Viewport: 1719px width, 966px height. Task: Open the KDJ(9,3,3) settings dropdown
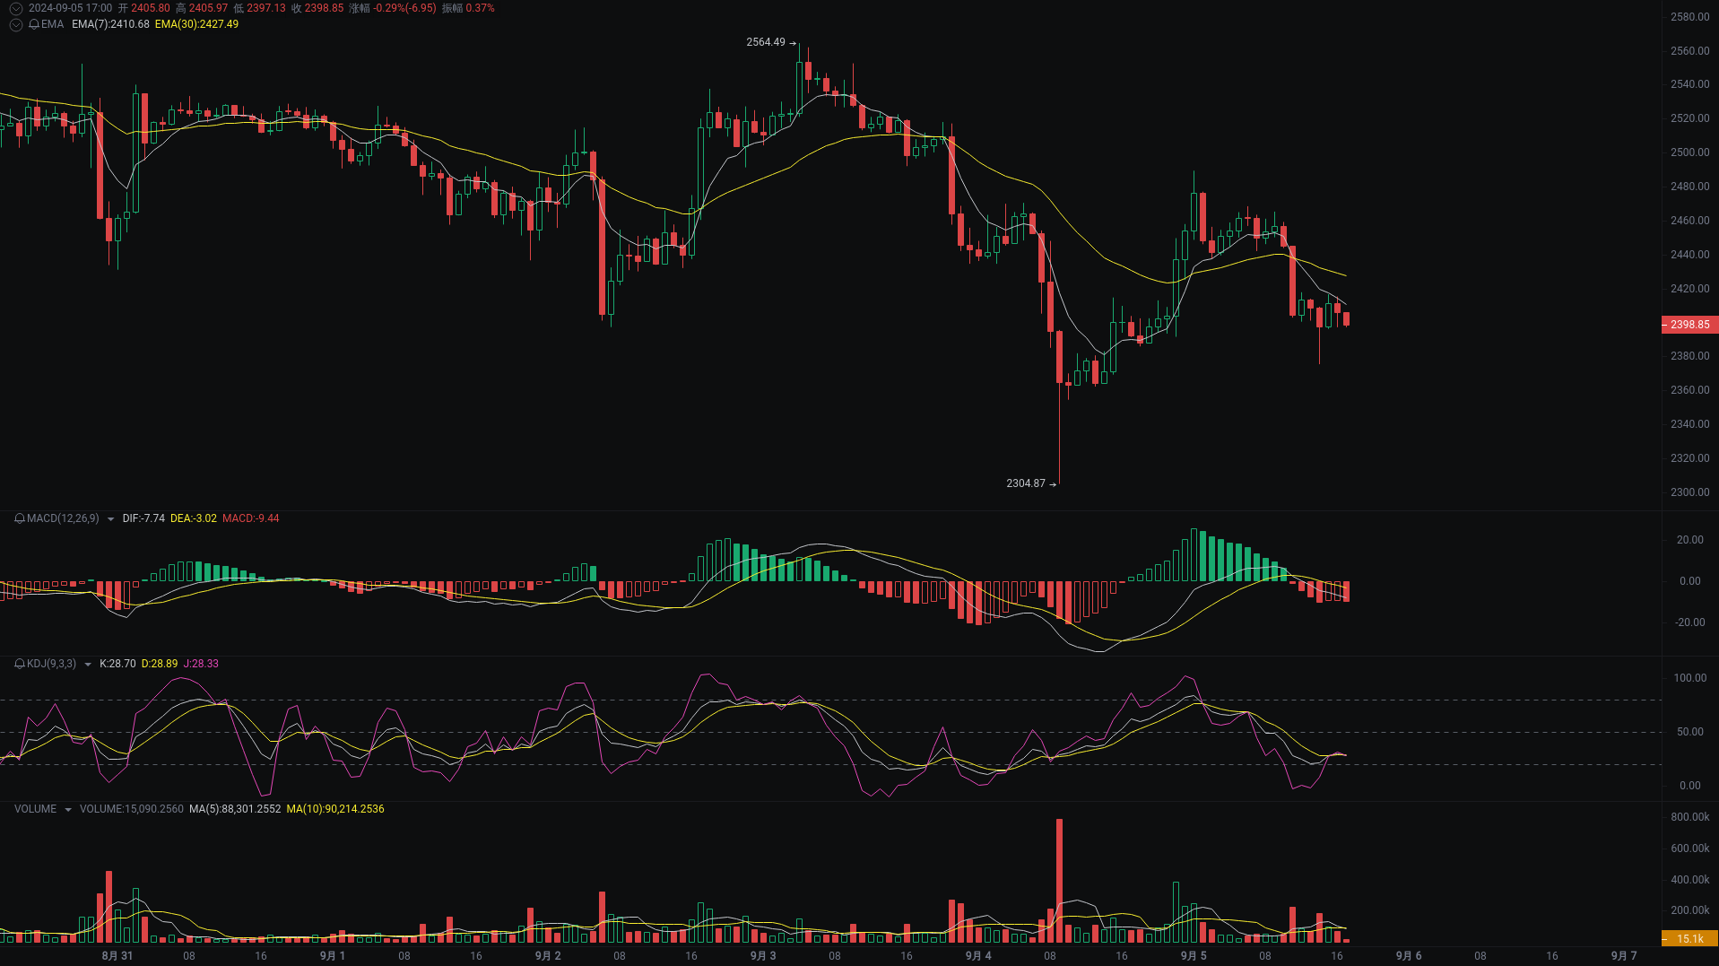click(x=87, y=664)
